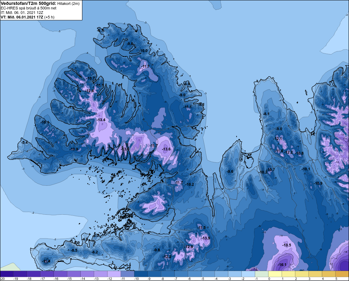This screenshot has height=281, width=349.
Task: Click the -13.0 temperature label
Action: click(x=125, y=149)
